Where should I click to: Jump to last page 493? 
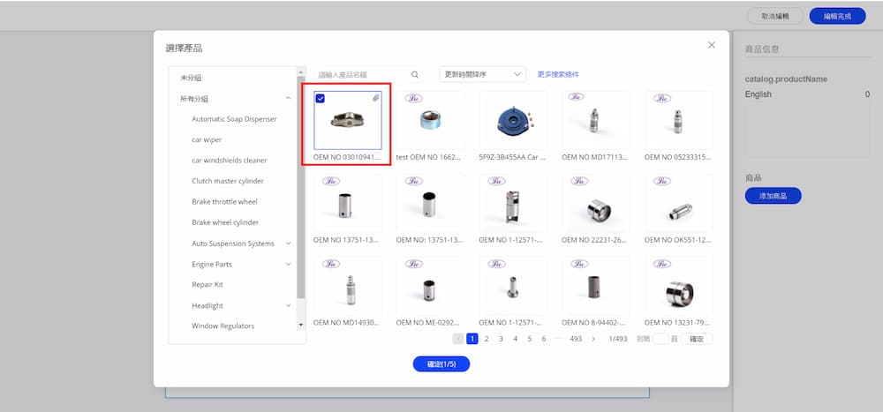click(576, 339)
